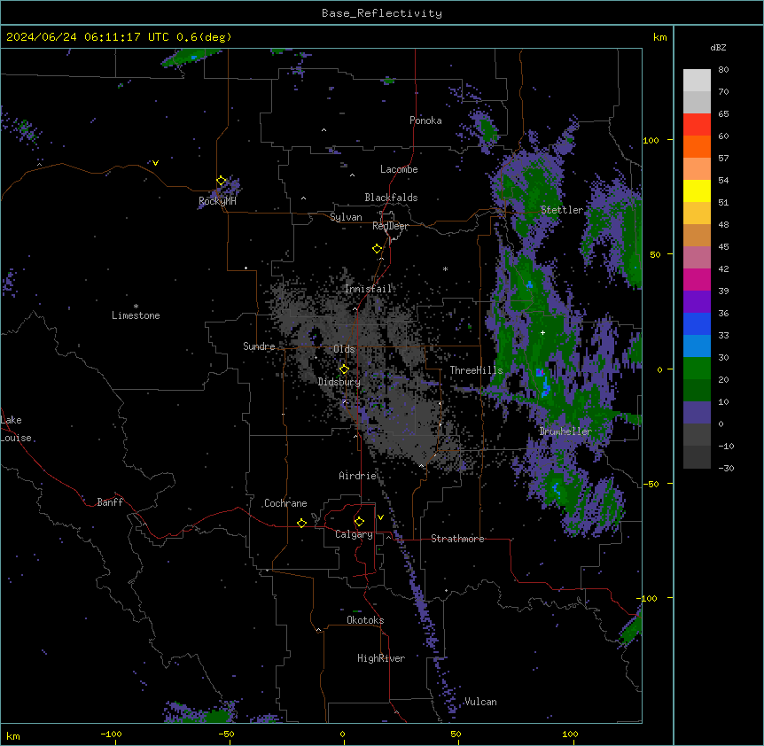Click the Stettler city label
Screen dimensions: 764x746
coord(562,210)
